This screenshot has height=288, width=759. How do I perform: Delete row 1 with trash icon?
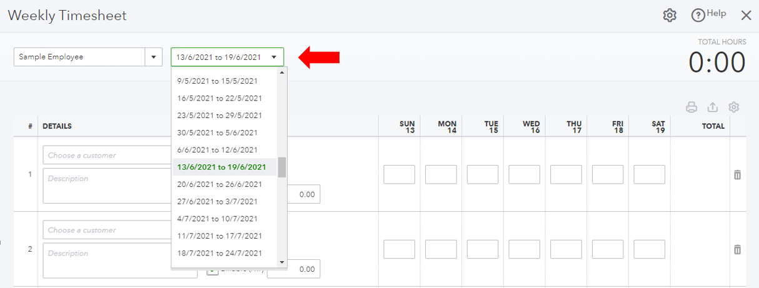click(x=737, y=174)
